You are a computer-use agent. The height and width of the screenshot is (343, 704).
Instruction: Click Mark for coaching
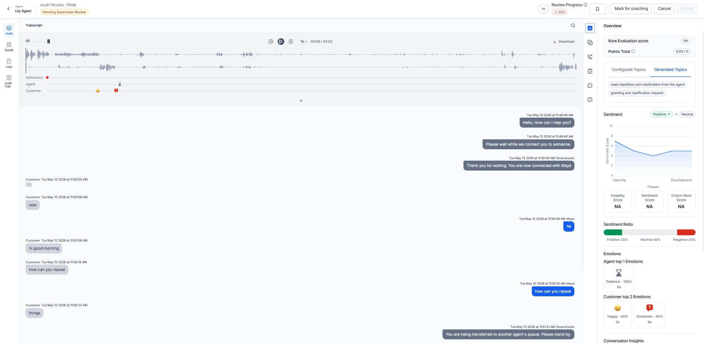tap(631, 9)
